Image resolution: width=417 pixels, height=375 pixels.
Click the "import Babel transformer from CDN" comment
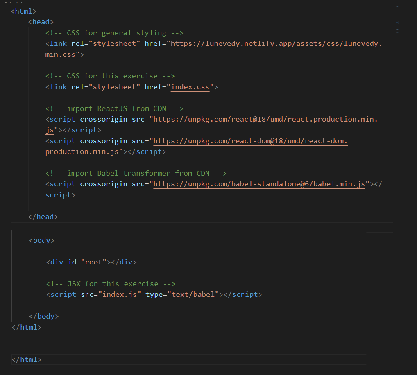point(136,173)
